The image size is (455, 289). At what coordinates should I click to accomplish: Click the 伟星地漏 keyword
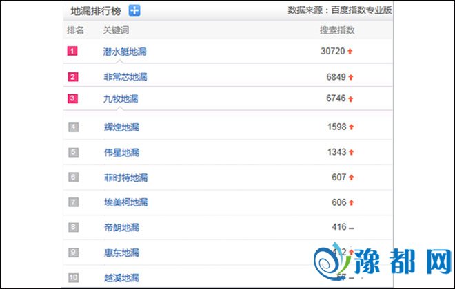pyautogui.click(x=121, y=152)
